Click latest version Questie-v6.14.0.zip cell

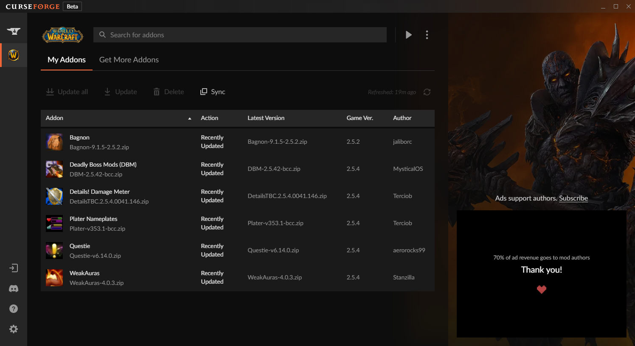click(273, 250)
